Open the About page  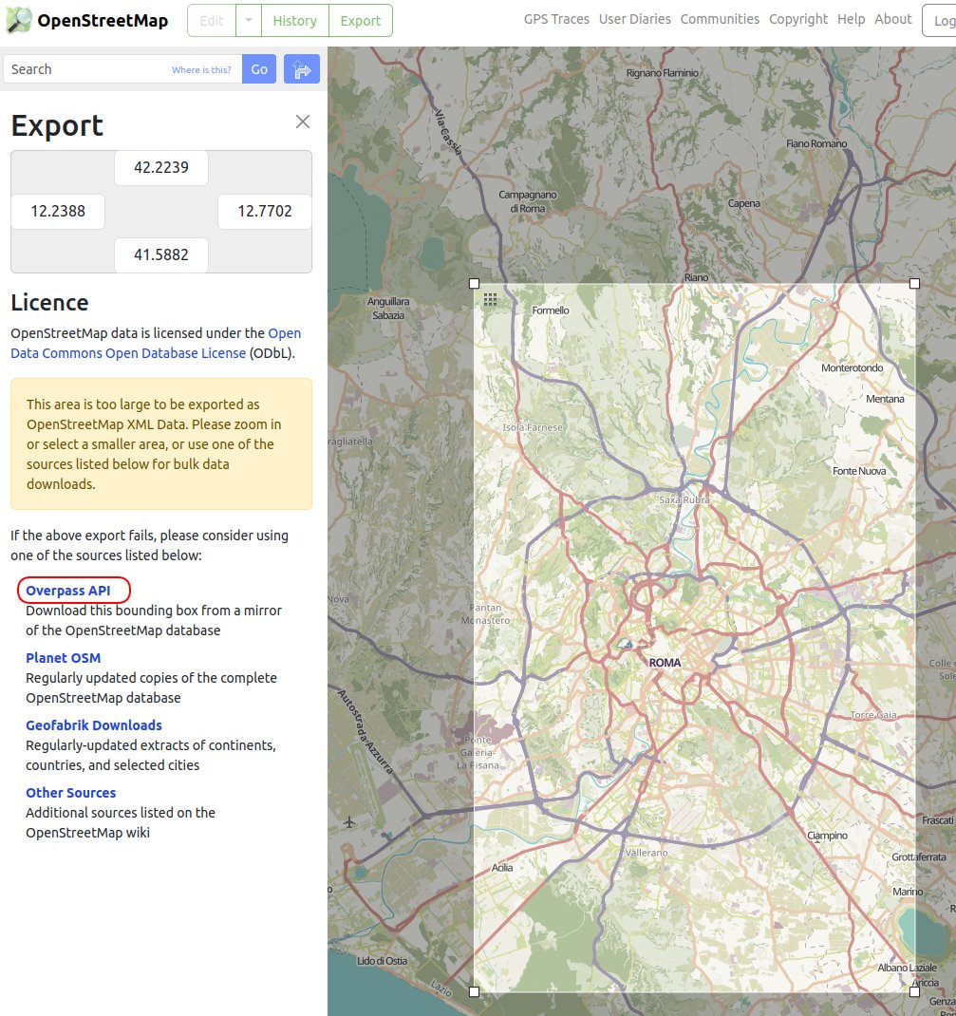point(893,19)
